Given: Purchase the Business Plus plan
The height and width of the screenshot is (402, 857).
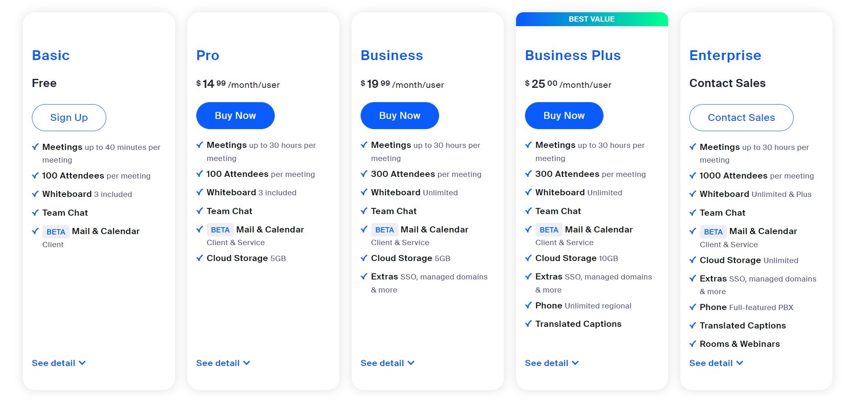Looking at the screenshot, I should [x=564, y=116].
